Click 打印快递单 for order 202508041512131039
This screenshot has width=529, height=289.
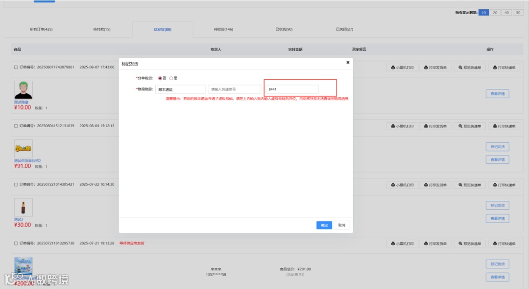(504, 126)
